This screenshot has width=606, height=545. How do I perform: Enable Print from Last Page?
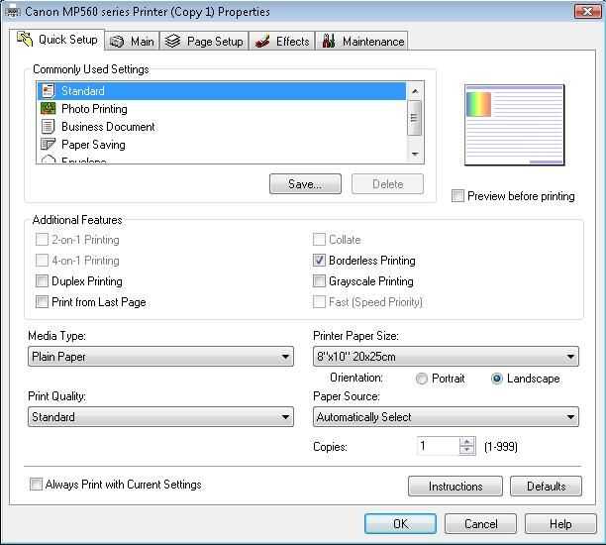tap(42, 301)
